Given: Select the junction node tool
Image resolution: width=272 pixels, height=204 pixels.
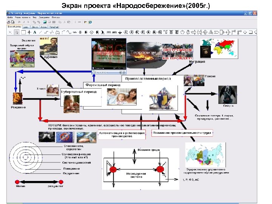Looking at the screenshot, I should [x=29, y=32].
